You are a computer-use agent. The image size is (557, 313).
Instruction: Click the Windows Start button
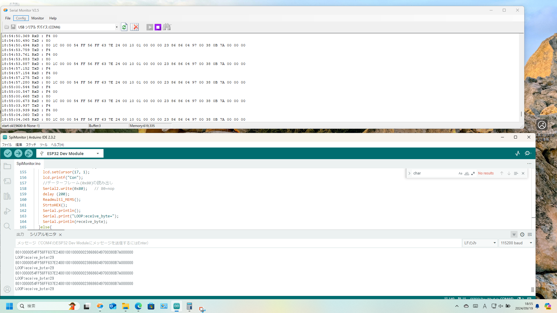pyautogui.click(x=9, y=306)
